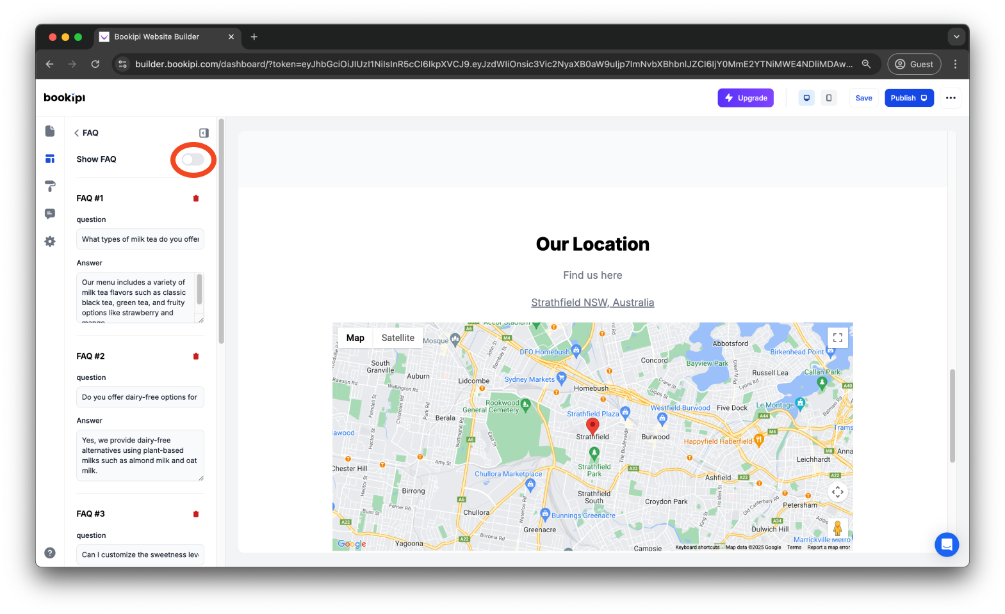Open the paint roller theme icon

click(x=50, y=186)
